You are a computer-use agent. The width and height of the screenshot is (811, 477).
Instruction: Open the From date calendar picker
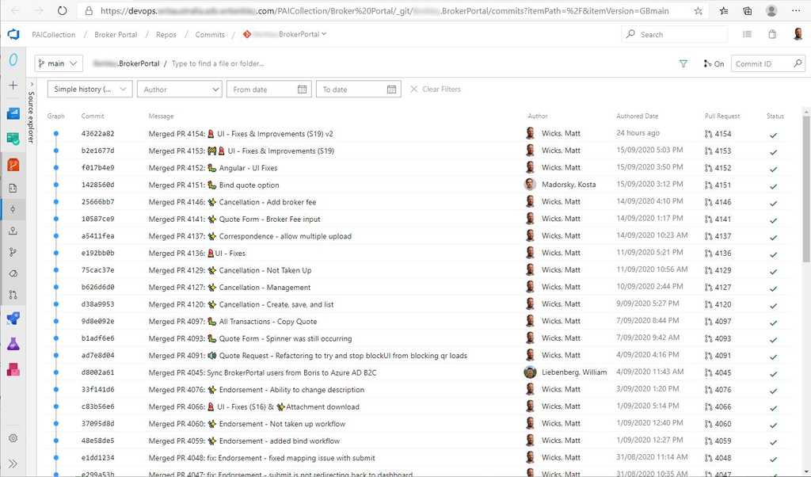[x=302, y=89]
